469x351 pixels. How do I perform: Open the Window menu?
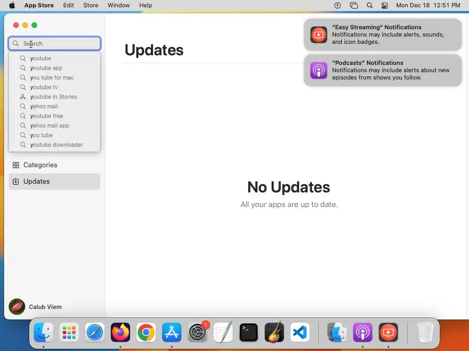click(x=119, y=5)
